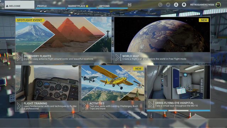Select the first carousel indicator under Orbis

pos(157,111)
